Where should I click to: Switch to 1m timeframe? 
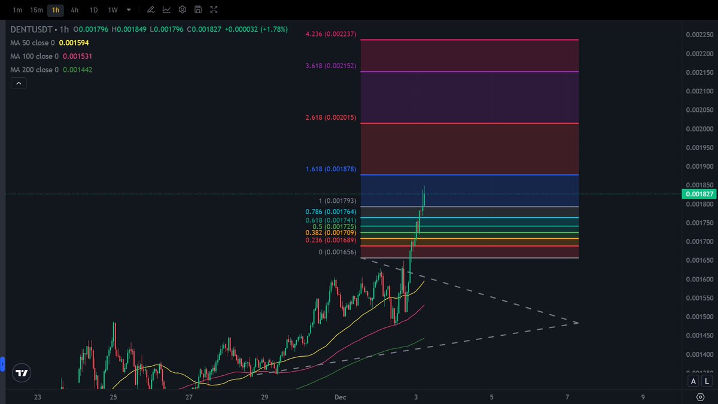point(17,10)
